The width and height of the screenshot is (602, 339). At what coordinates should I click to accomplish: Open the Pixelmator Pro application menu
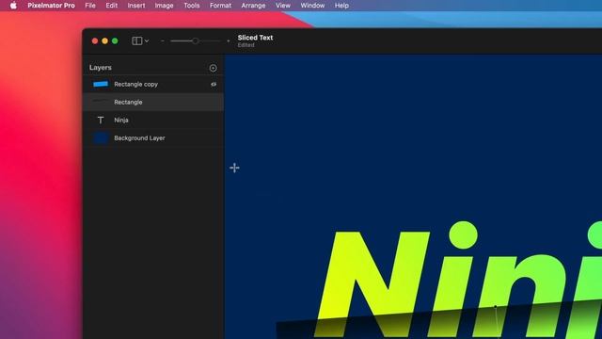pos(51,6)
